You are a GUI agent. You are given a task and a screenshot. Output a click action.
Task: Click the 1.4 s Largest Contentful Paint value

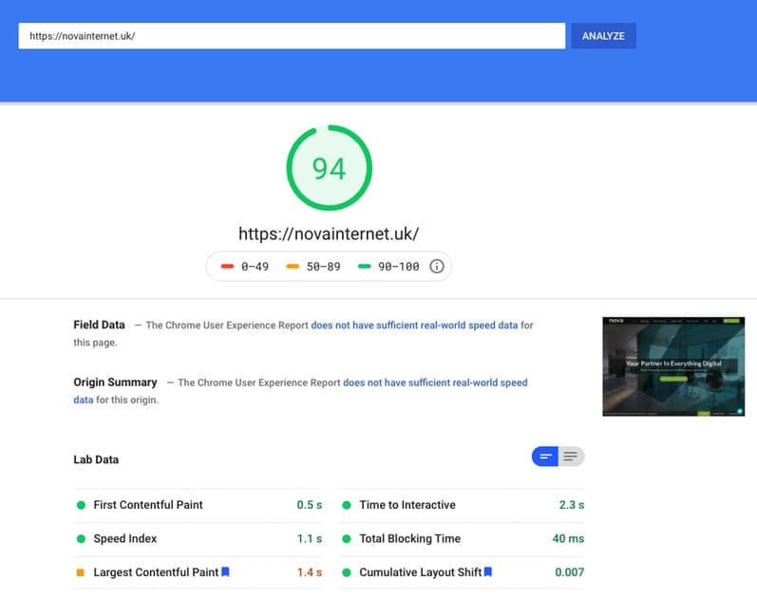coord(310,572)
